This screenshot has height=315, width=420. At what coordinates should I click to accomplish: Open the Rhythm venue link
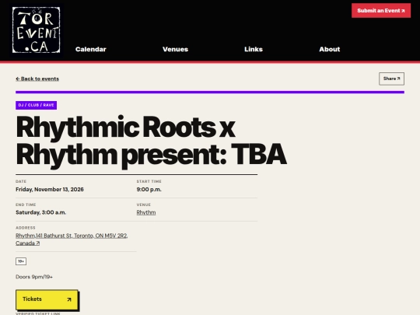(x=146, y=212)
